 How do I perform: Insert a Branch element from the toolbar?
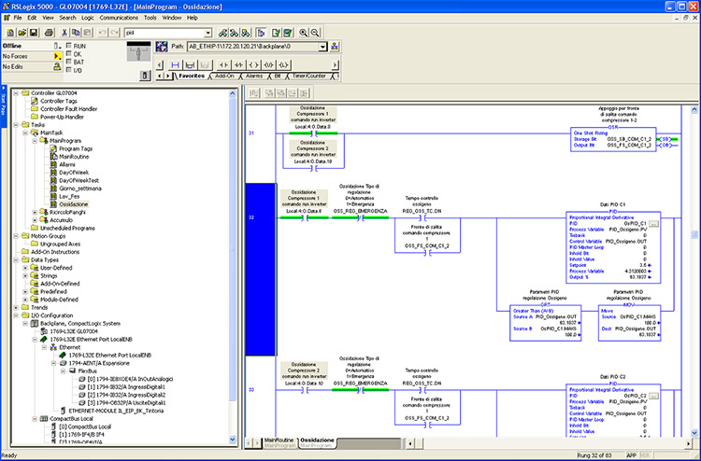190,65
